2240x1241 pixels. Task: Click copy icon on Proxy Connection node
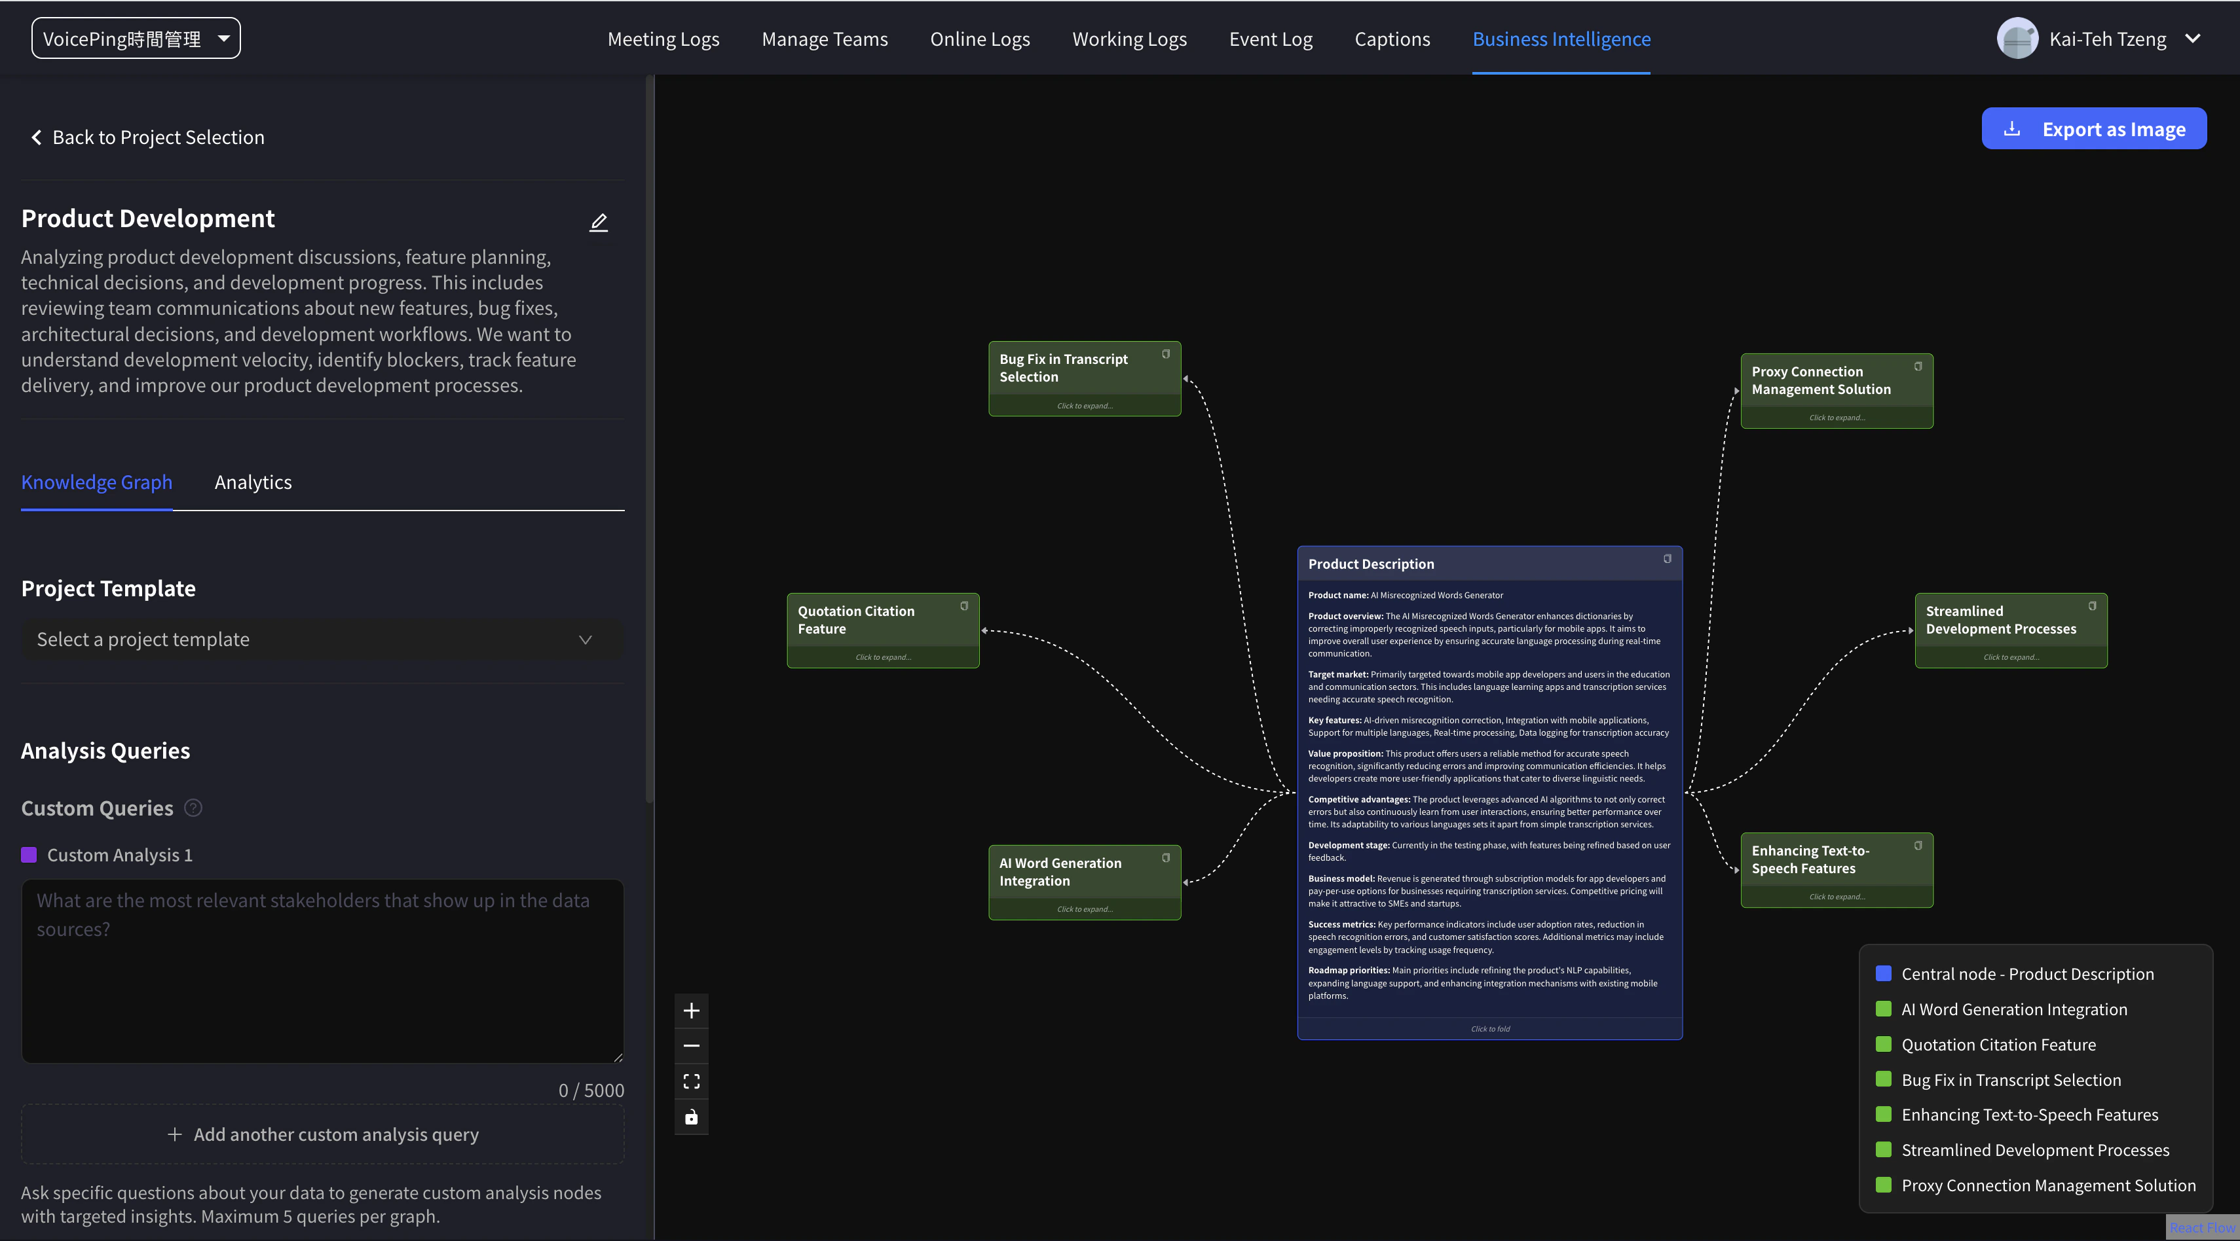(1918, 366)
